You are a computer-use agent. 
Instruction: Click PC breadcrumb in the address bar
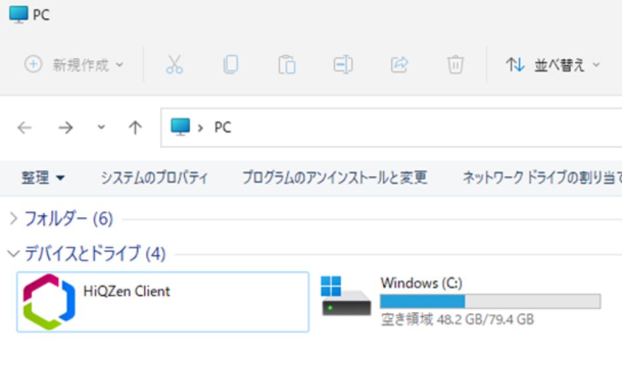[223, 127]
